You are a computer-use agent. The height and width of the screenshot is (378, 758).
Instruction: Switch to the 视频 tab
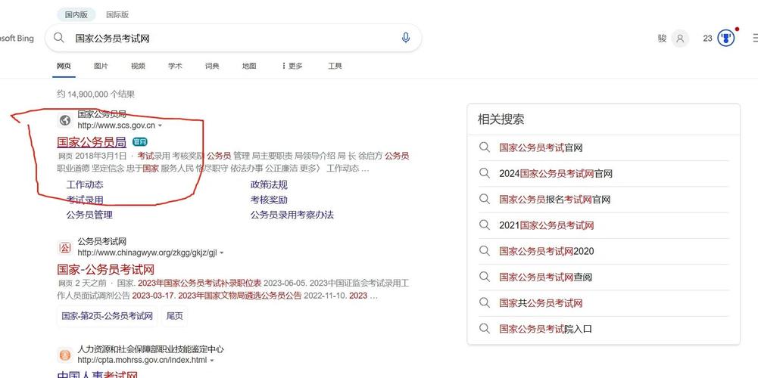(138, 66)
